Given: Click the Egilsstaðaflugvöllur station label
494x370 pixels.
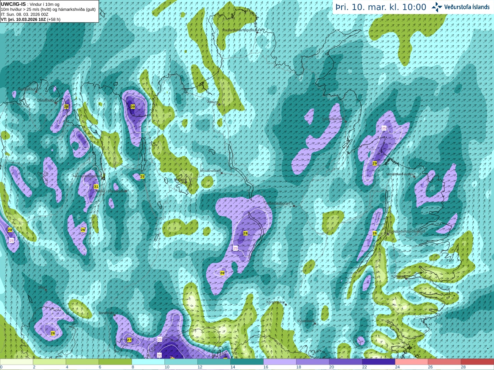Looking at the screenshot, I should click(x=407, y=231).
